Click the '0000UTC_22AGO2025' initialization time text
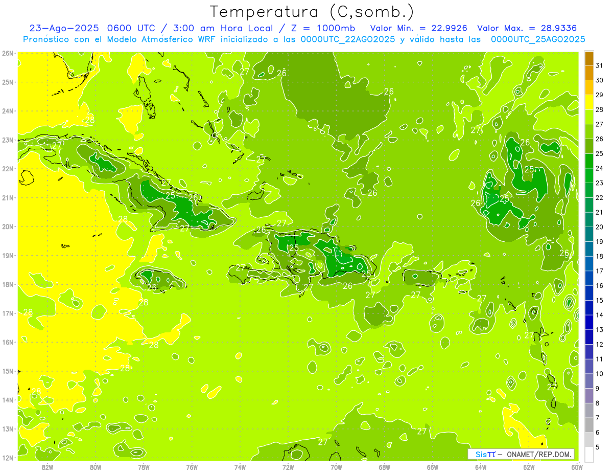 pyautogui.click(x=348, y=39)
